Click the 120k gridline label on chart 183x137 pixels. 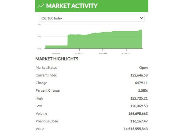coord(39,37)
